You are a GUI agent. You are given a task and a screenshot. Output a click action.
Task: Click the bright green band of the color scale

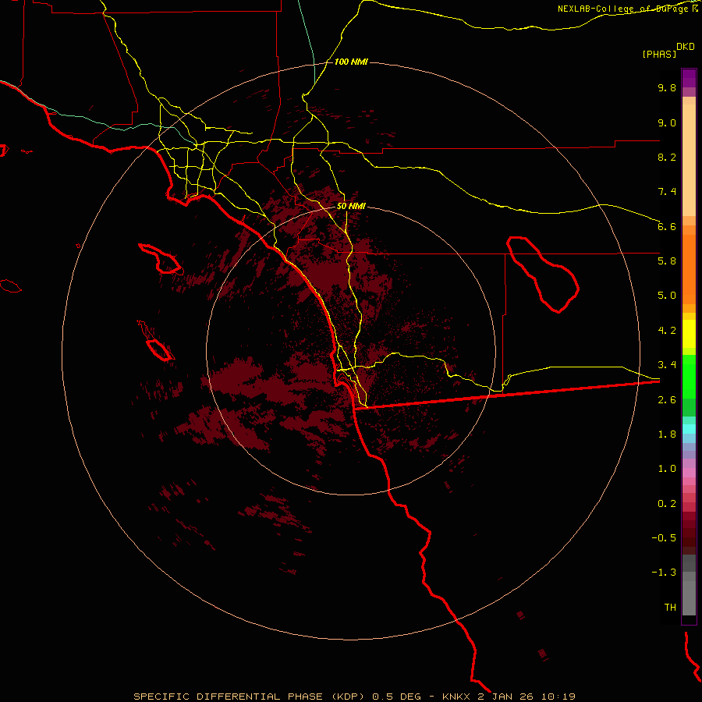point(689,377)
